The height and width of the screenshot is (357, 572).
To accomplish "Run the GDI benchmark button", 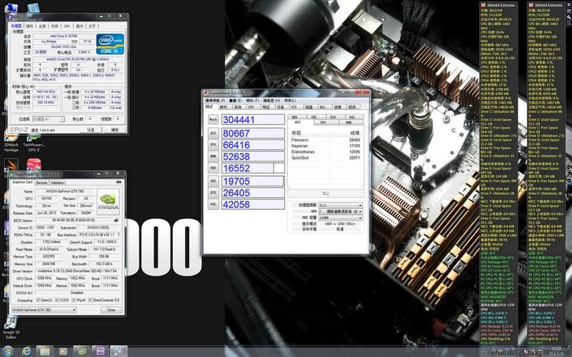I will coord(213,181).
